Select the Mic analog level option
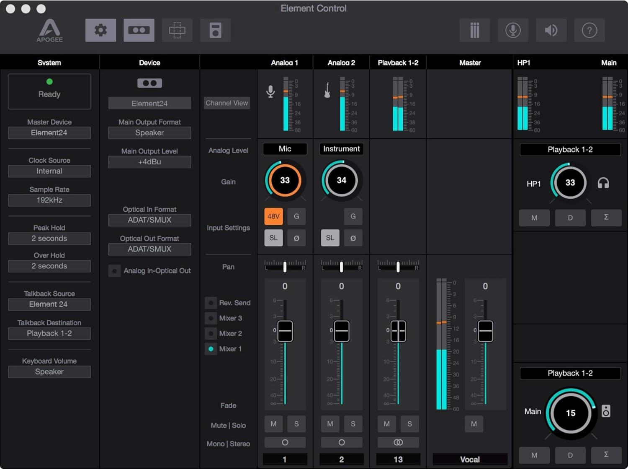The image size is (628, 470). (x=285, y=149)
